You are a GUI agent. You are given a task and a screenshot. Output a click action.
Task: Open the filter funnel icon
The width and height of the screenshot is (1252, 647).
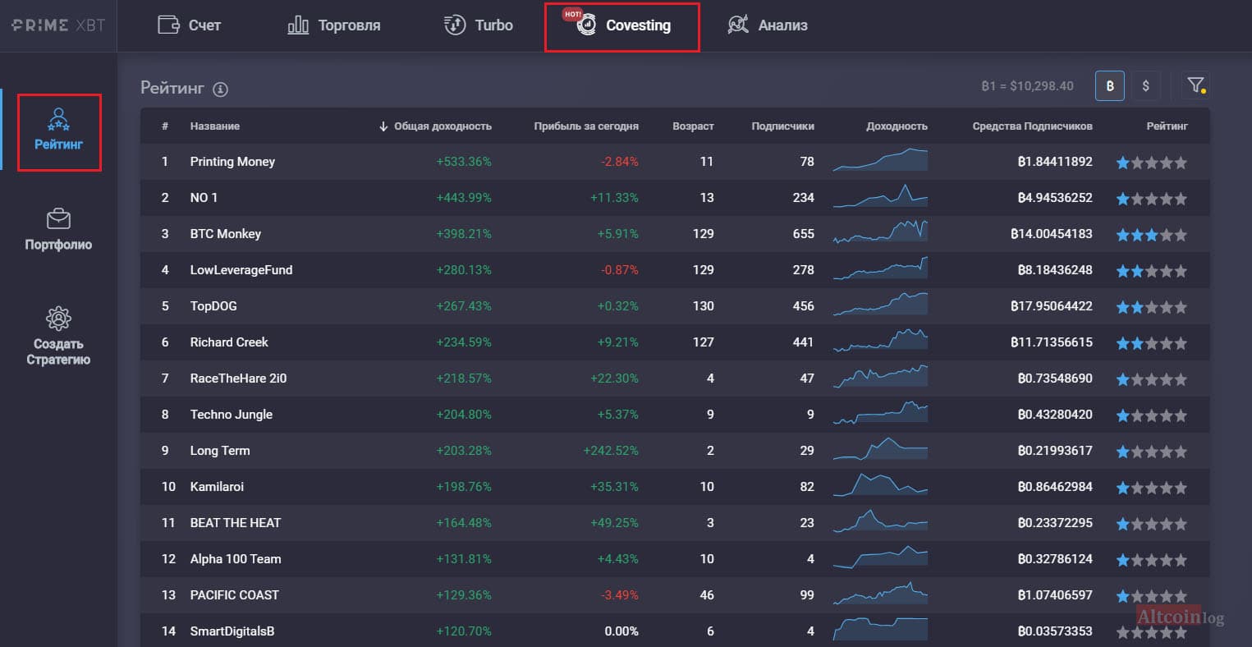(x=1196, y=85)
